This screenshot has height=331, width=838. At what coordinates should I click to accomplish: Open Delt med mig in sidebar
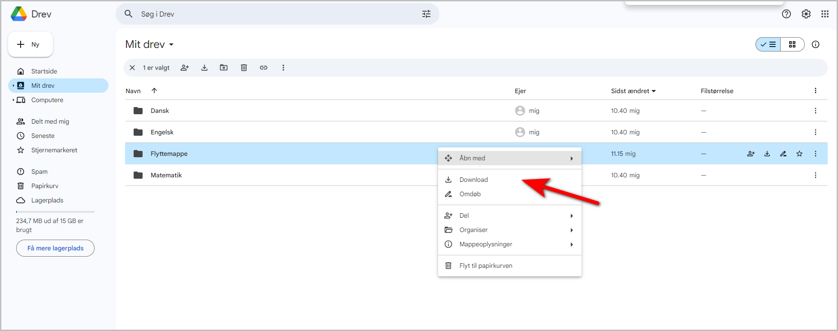tap(58, 121)
